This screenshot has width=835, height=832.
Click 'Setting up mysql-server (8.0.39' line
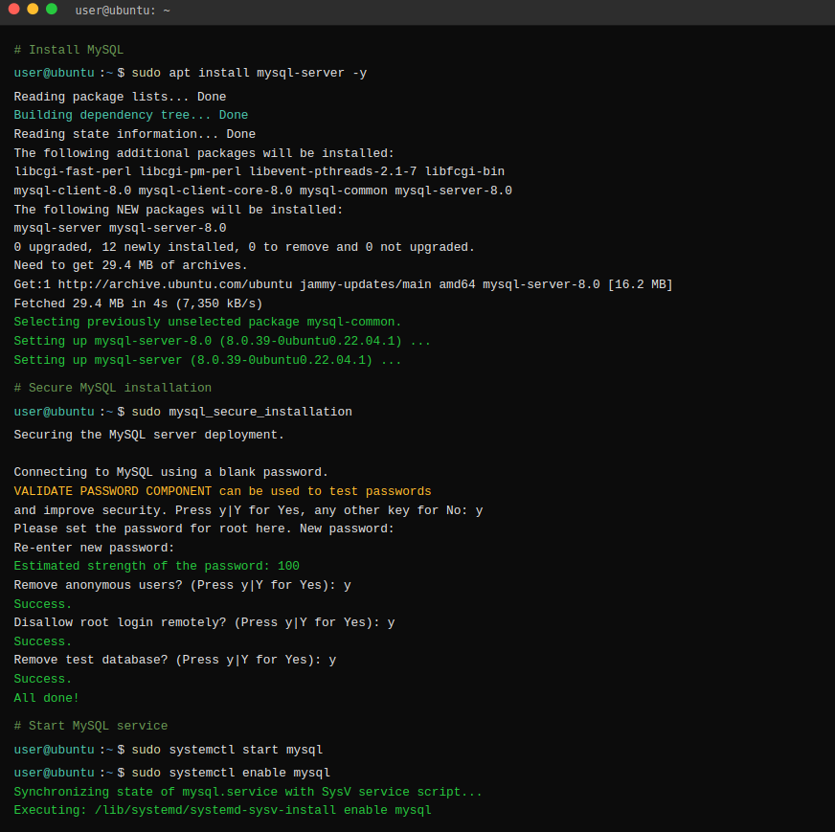point(208,360)
